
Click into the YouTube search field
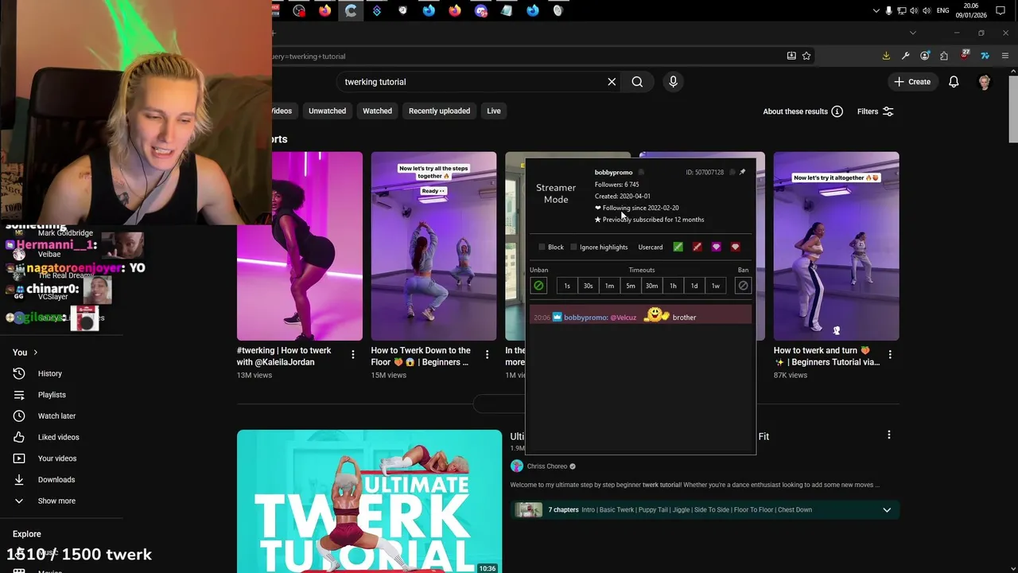pos(473,81)
